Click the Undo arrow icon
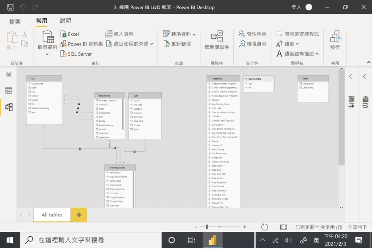 23,7
